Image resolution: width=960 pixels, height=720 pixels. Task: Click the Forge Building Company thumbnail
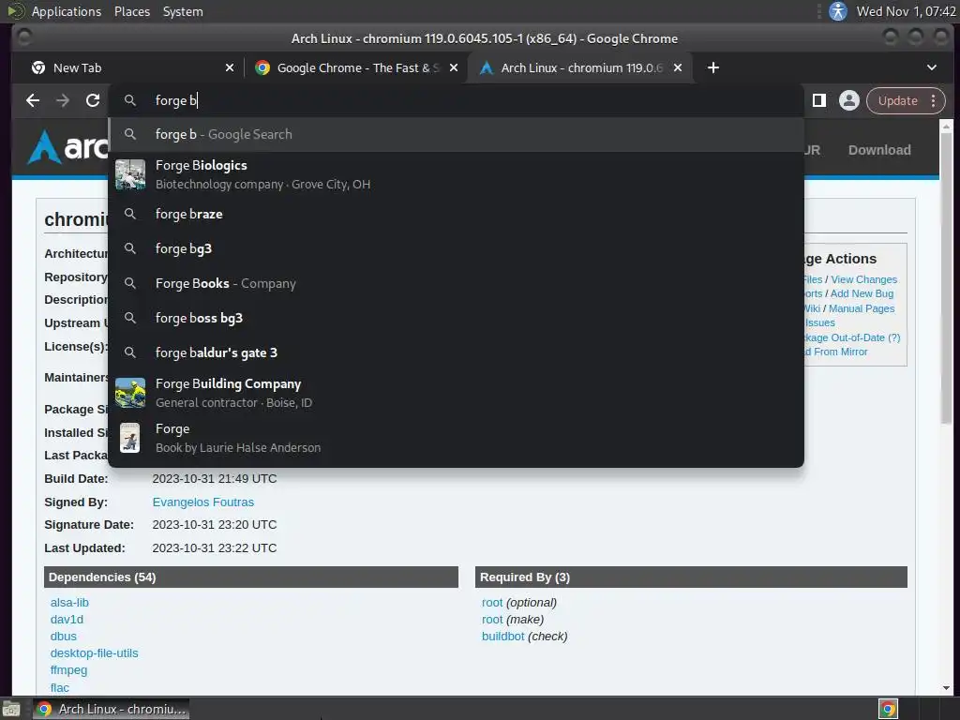point(130,393)
